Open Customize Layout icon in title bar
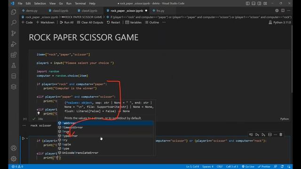 [x=265, y=3]
